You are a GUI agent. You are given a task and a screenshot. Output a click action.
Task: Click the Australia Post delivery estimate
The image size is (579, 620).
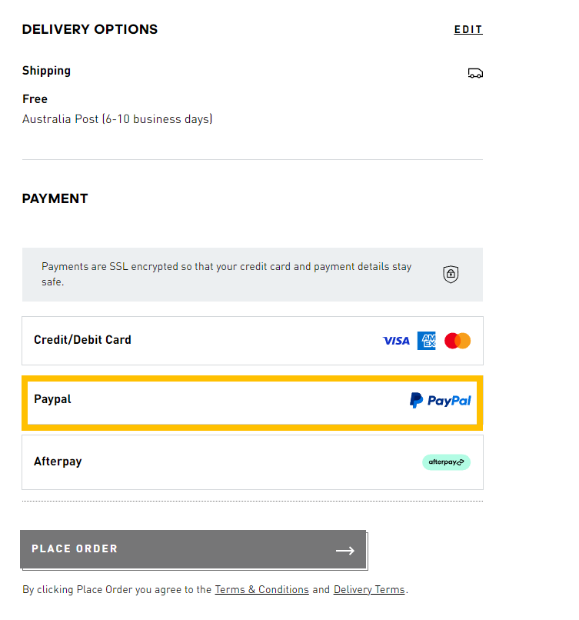point(117,119)
